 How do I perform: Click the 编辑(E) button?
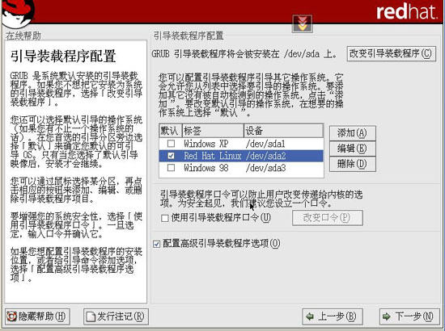[353, 149]
